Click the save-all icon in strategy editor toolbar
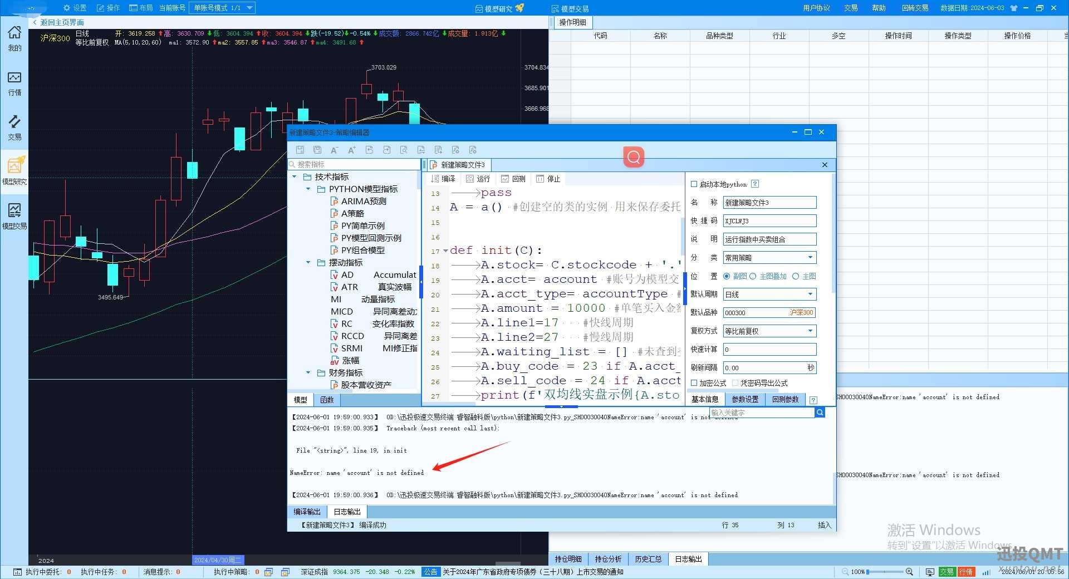This screenshot has width=1069, height=579. [317, 150]
